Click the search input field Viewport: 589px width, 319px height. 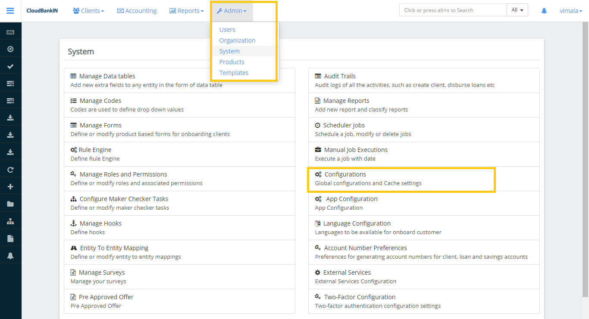(453, 9)
